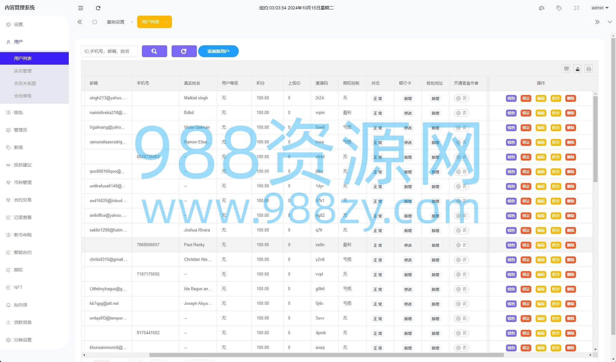Enter fullscreen via the expand icon

[577, 8]
